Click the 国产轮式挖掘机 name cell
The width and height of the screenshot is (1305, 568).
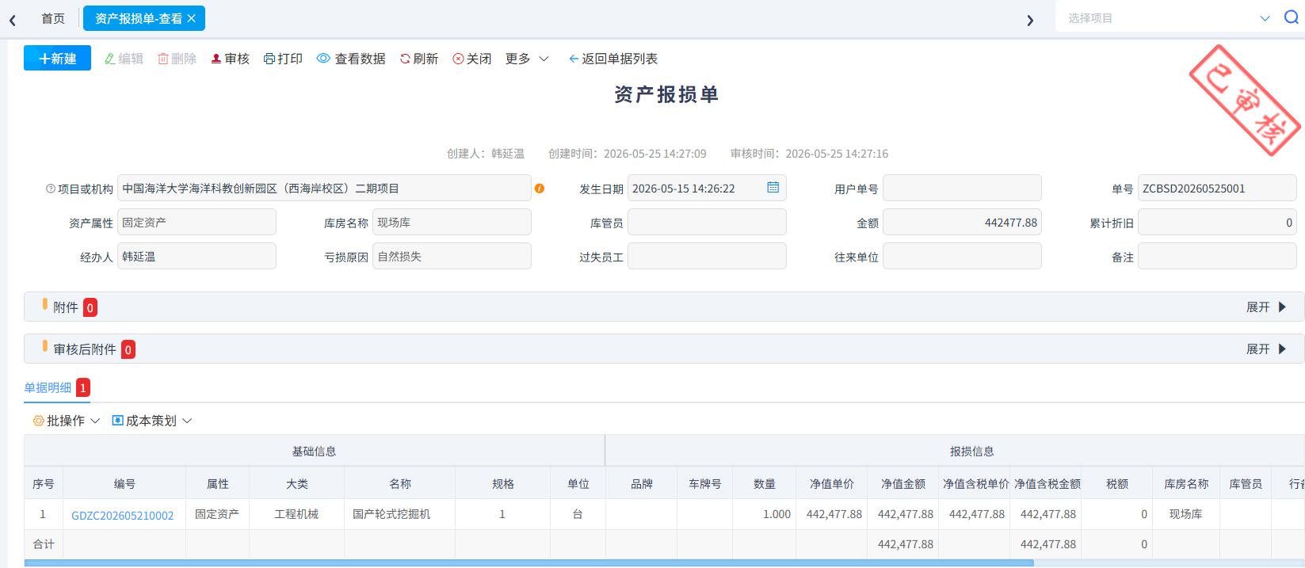click(x=400, y=514)
